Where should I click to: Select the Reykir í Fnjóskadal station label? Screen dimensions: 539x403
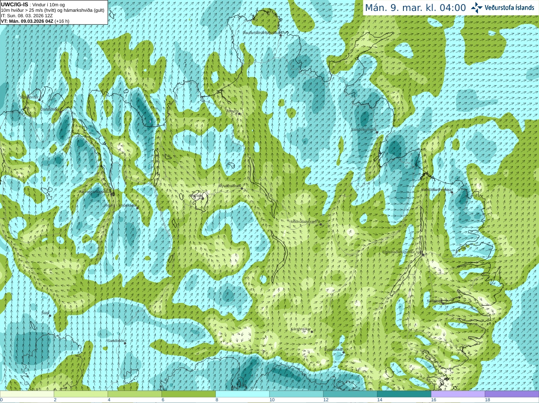click(x=120, y=205)
